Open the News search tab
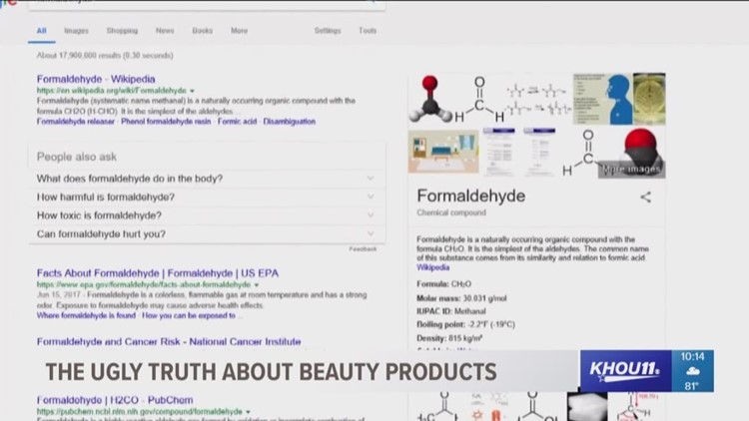This screenshot has height=421, width=749. 165,31
